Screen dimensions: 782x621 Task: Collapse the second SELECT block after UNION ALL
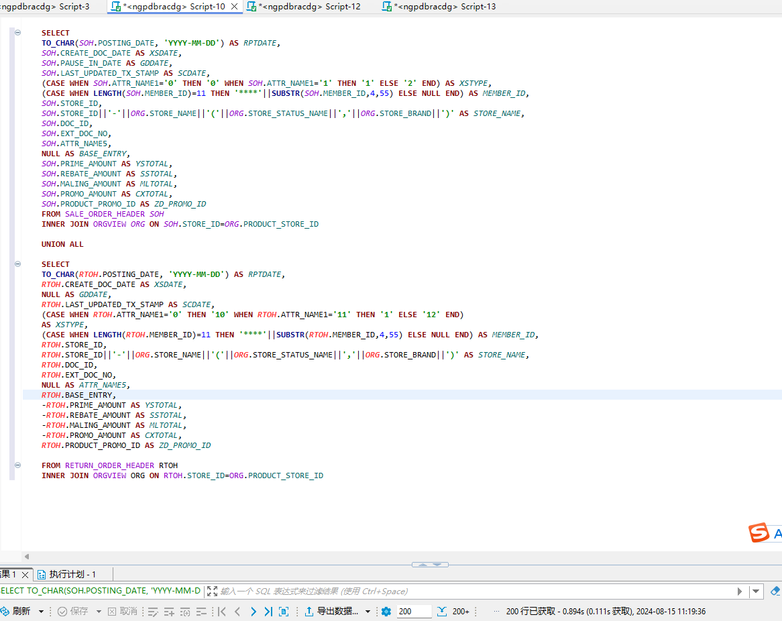[17, 264]
